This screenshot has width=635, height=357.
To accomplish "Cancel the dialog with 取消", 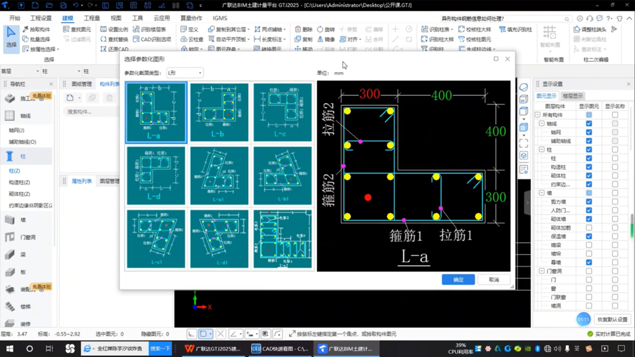I will click(494, 280).
